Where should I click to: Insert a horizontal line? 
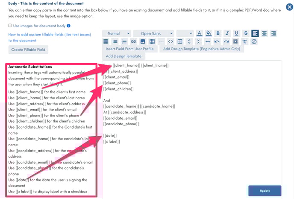pos(161,41)
